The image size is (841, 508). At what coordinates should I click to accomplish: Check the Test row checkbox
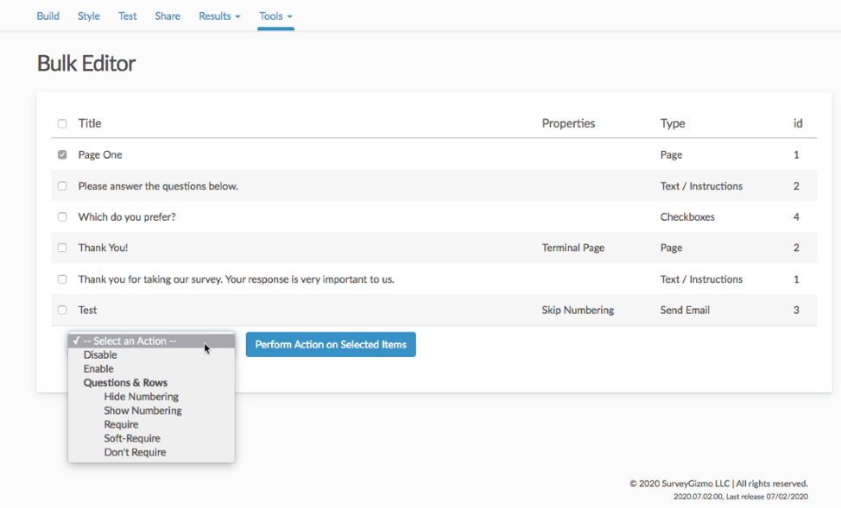[x=62, y=310]
